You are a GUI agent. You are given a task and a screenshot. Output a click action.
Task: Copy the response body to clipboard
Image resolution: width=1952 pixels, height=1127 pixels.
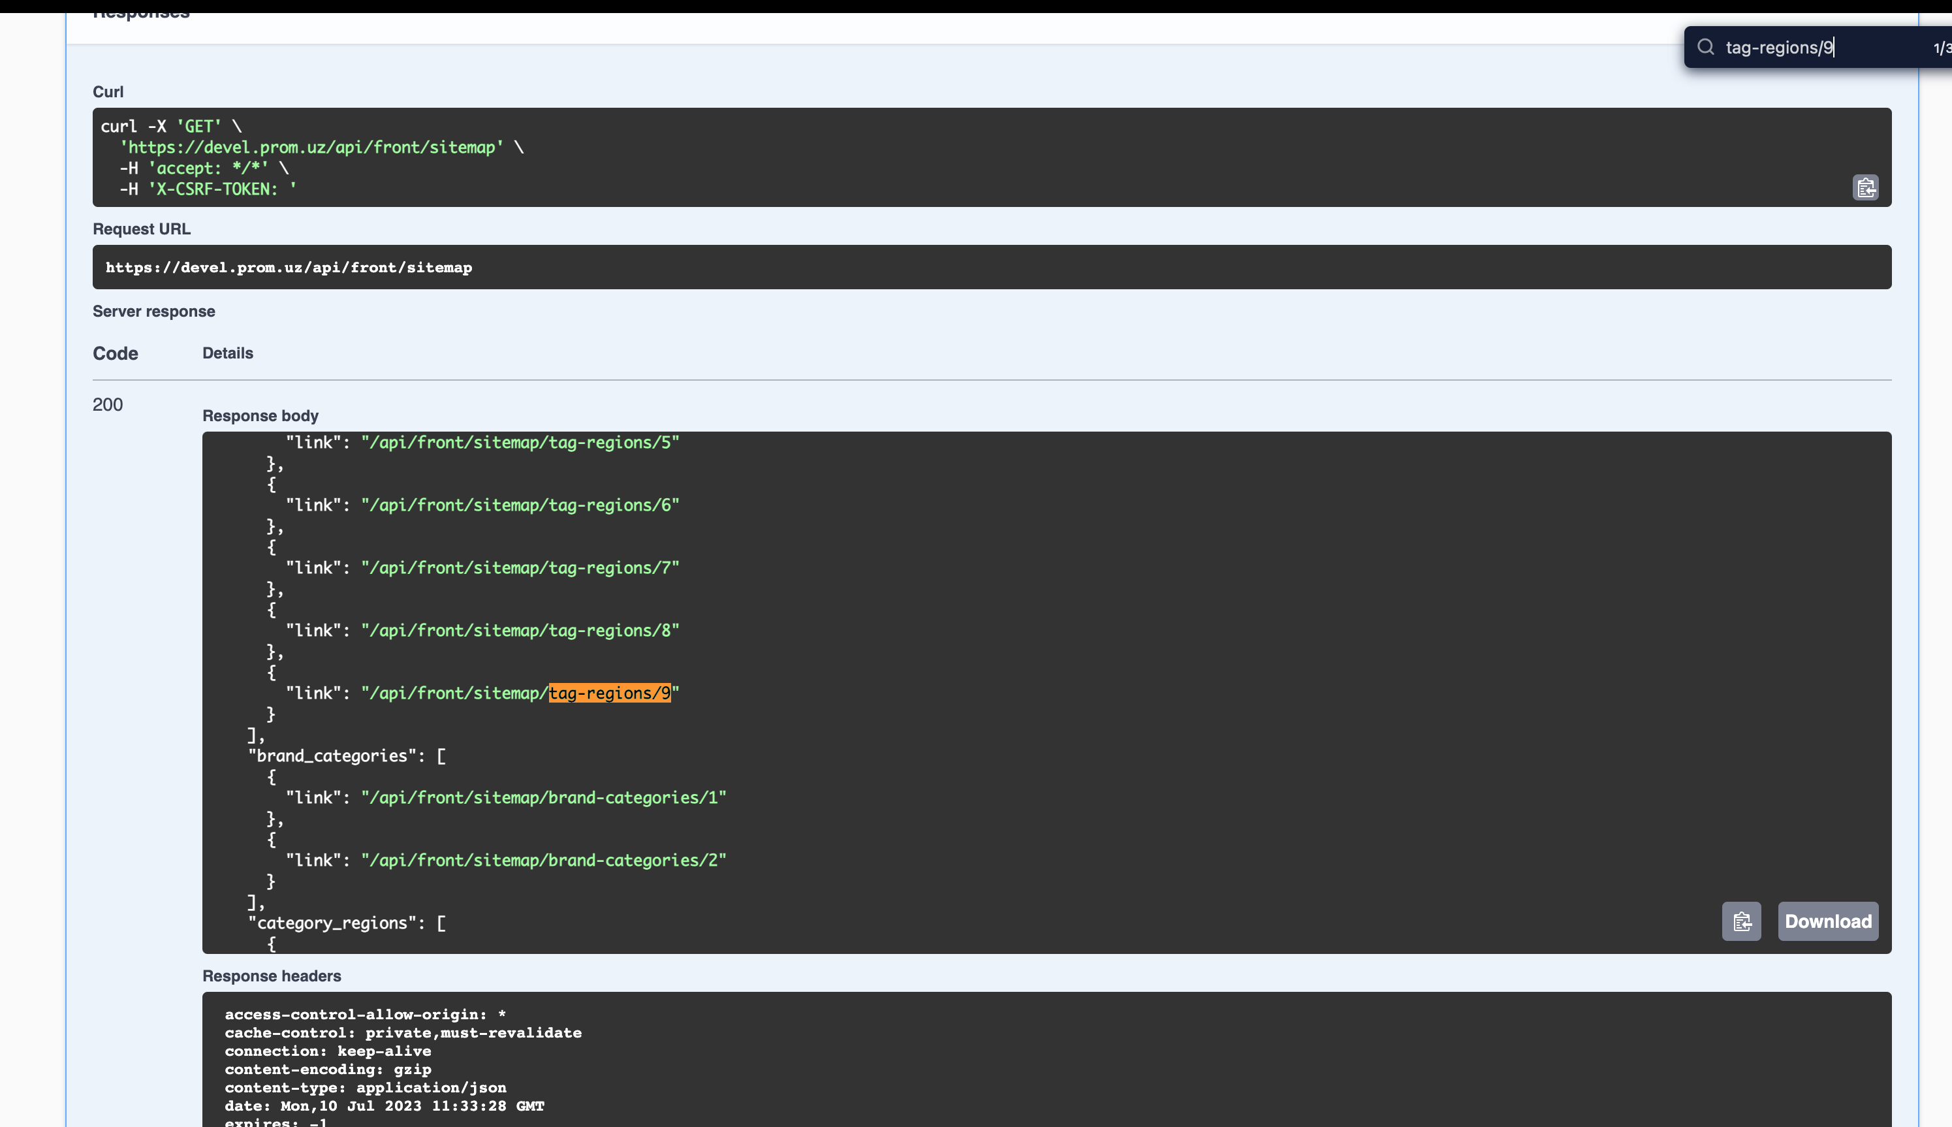(x=1740, y=921)
